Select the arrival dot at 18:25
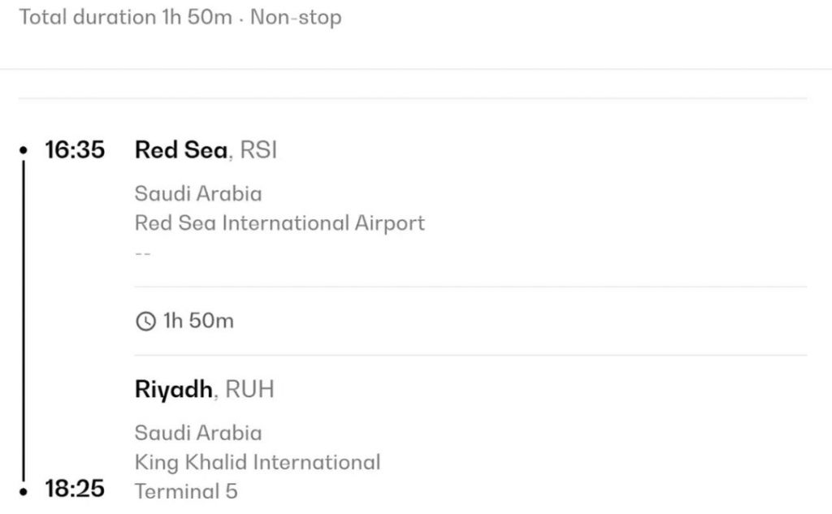This screenshot has height=514, width=832. (24, 490)
